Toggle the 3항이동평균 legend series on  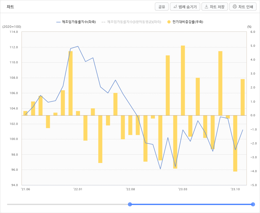pyautogui.click(x=131, y=22)
